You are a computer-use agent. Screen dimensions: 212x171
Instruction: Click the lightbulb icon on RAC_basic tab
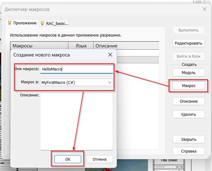(x=42, y=23)
